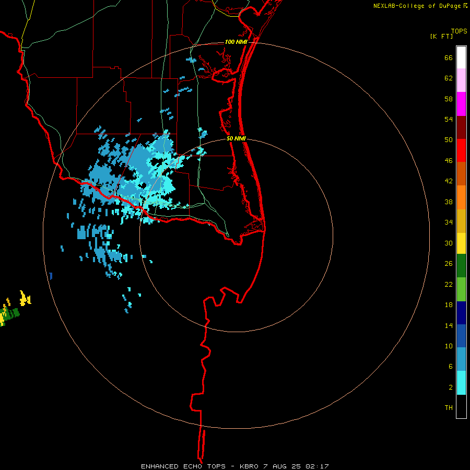This screenshot has width=470, height=470.
Task: Click the '02:17' timestamp
Action: 317,466
